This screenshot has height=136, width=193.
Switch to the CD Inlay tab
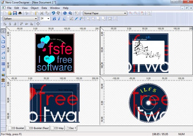pyautogui.click(x=57, y=128)
